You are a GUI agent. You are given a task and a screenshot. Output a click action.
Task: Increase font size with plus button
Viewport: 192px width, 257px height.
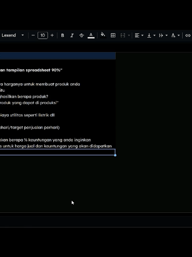tap(52, 35)
